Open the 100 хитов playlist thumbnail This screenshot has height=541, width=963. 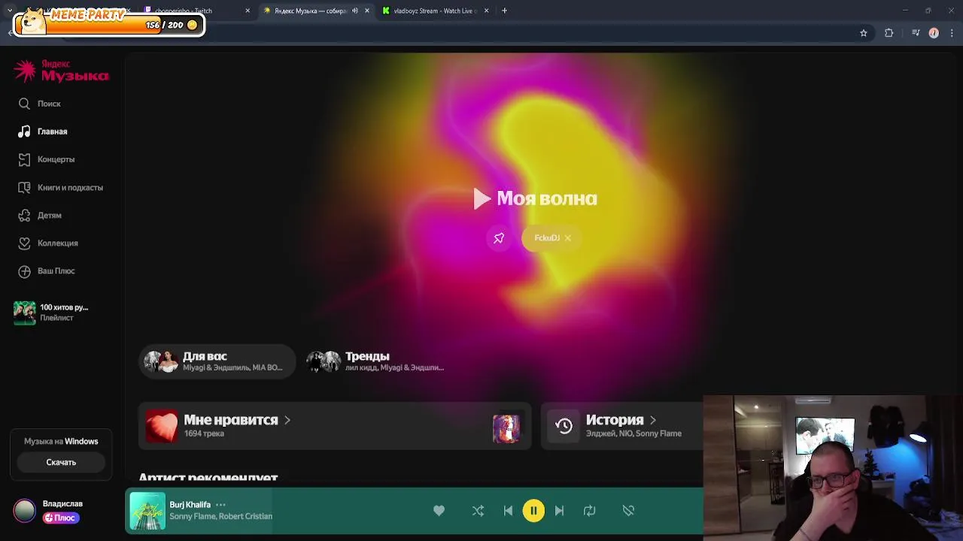pyautogui.click(x=25, y=313)
